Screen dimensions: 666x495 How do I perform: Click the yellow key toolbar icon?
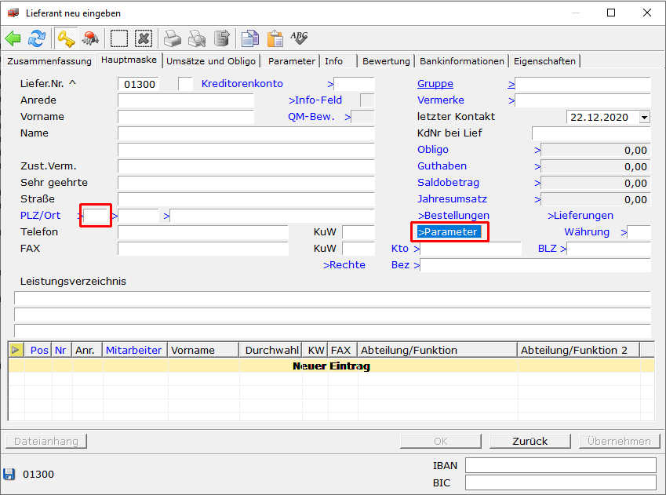point(65,38)
